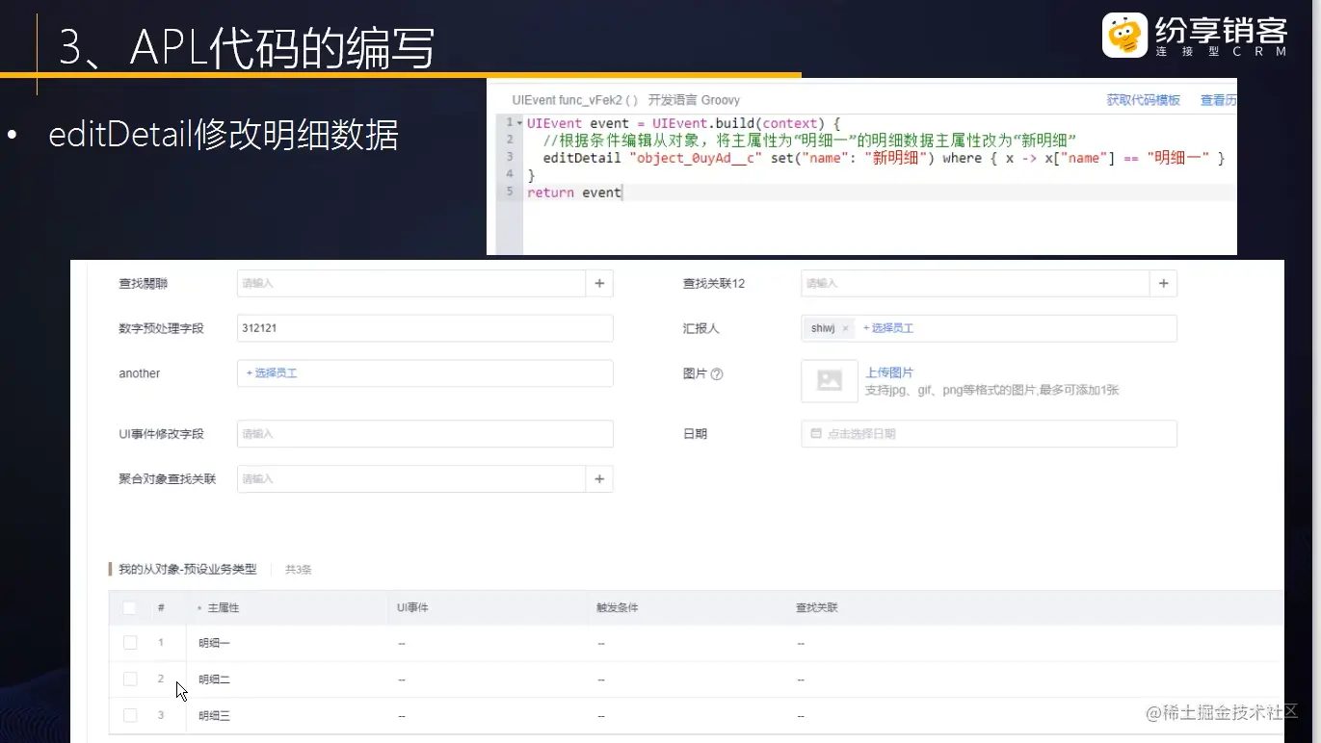Check the checkbox for row 明细一
The image size is (1321, 743).
[x=130, y=643]
